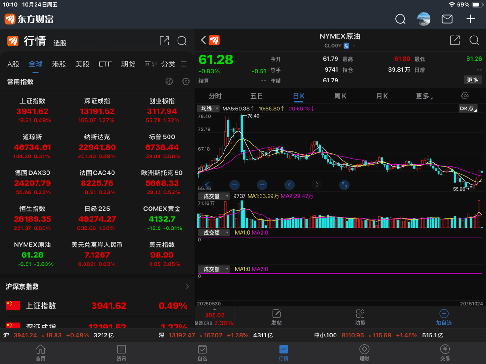This screenshot has width=486, height=364.
Task: Go back from NYMEX原油 chart
Action: pos(203,40)
